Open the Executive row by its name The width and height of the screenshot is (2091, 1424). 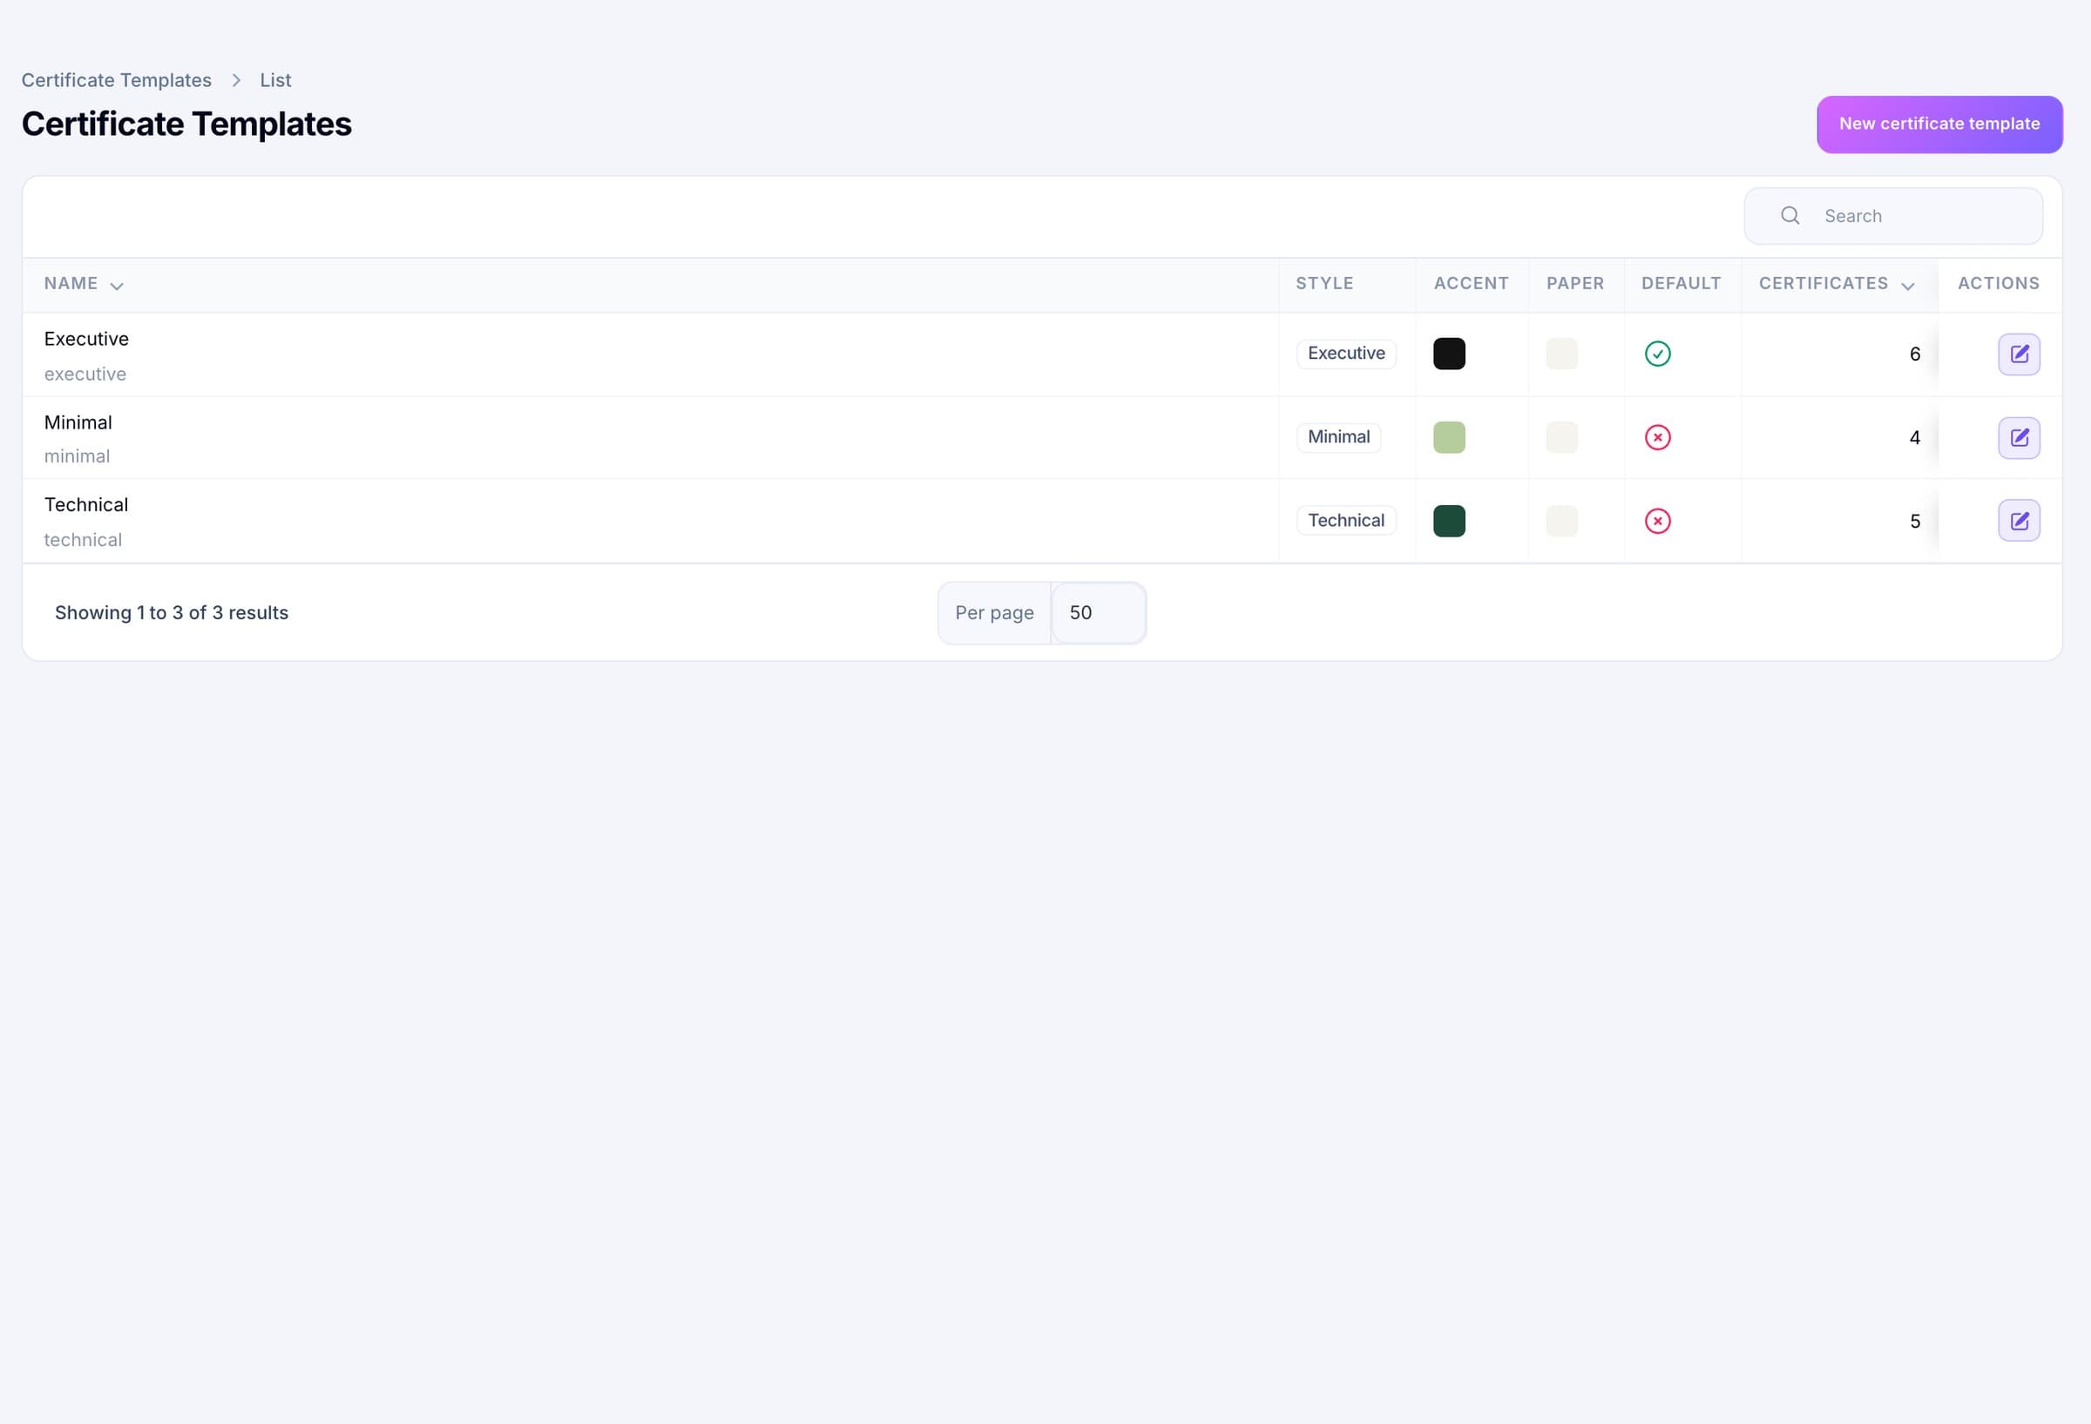pyautogui.click(x=86, y=339)
